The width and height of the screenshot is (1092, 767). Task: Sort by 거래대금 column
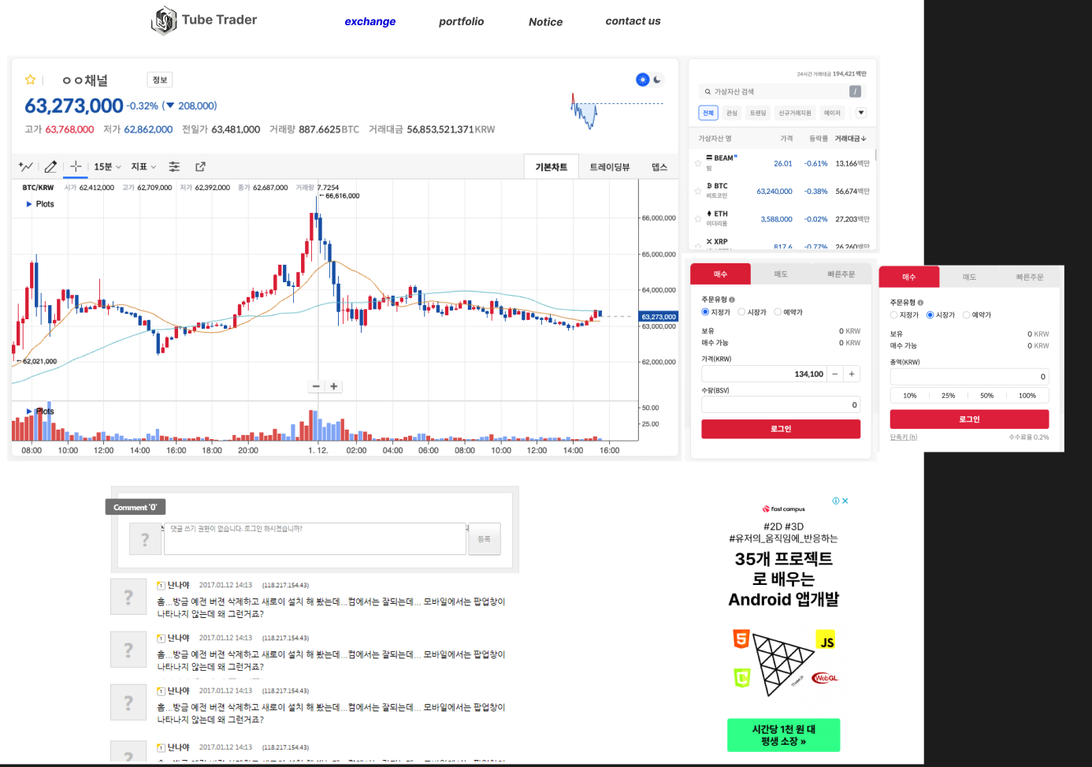(850, 139)
